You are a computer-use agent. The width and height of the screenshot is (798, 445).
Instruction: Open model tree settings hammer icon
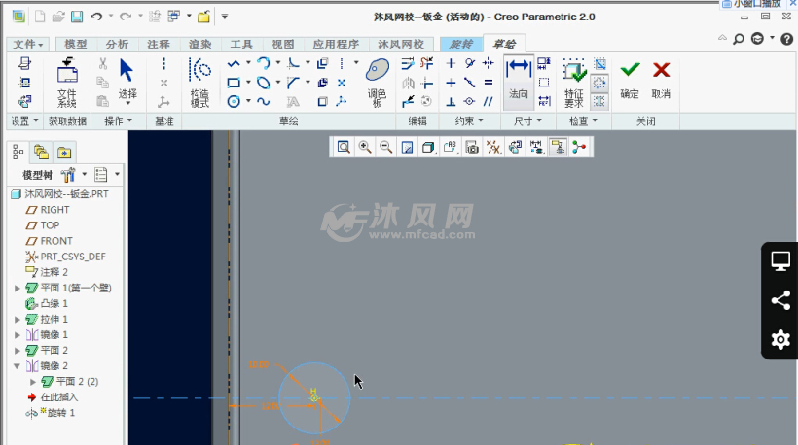click(68, 175)
